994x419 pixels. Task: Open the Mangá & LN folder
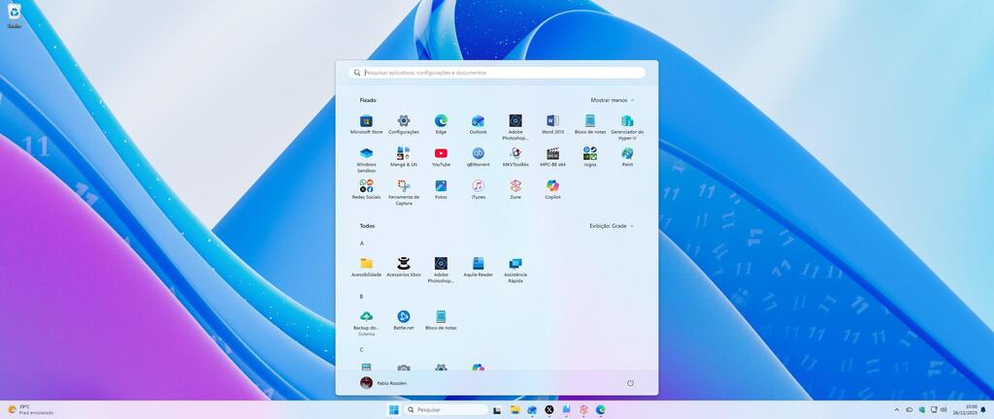coord(404,157)
